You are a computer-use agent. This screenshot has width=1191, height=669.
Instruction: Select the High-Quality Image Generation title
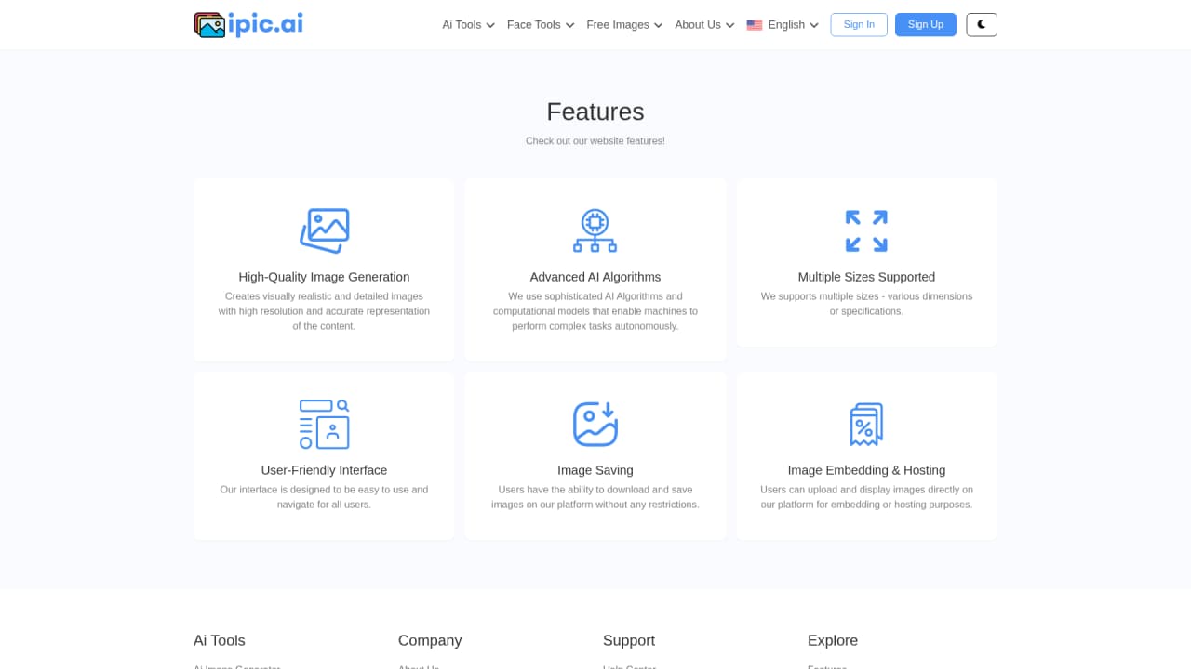[324, 277]
